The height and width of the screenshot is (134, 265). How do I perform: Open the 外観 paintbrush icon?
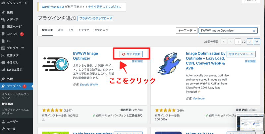pyautogui.click(x=3, y=79)
